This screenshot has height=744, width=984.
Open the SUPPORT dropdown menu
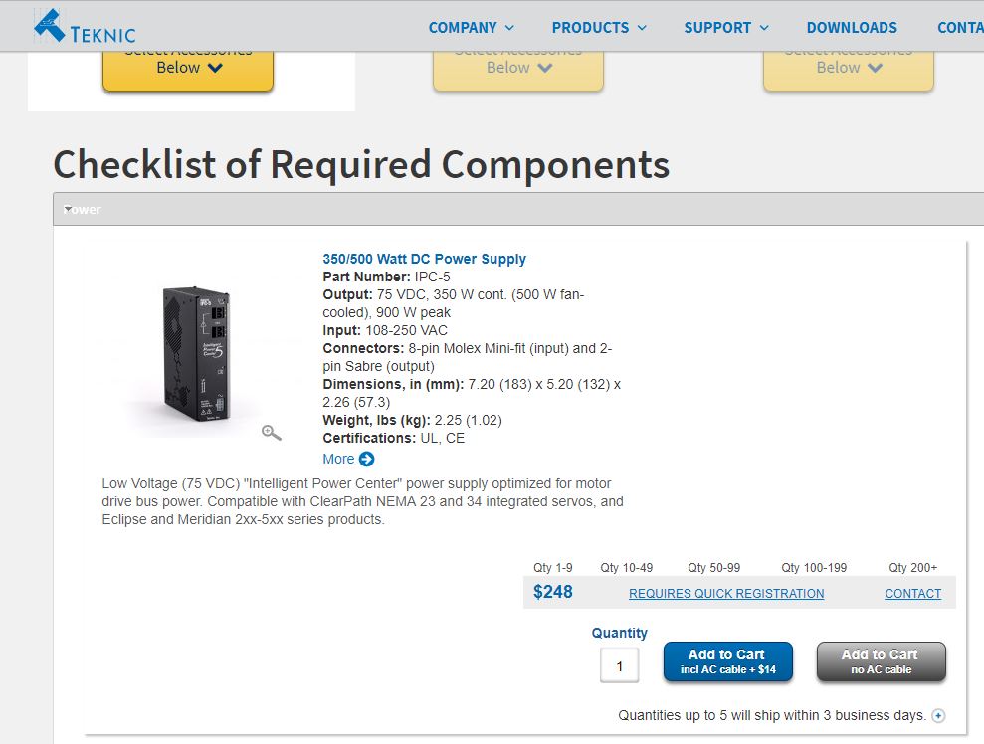[x=725, y=28]
